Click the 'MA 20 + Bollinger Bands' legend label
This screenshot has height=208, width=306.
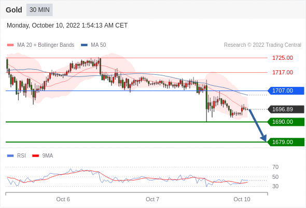tap(46, 45)
